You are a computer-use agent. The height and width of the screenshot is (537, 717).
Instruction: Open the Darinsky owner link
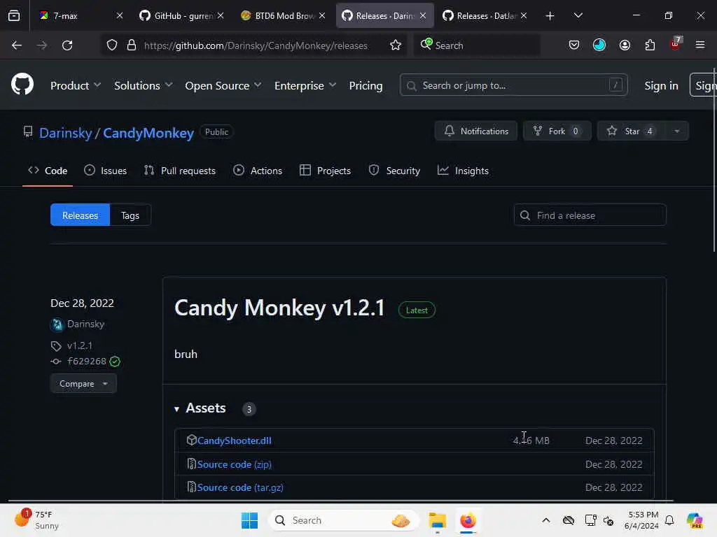65,133
